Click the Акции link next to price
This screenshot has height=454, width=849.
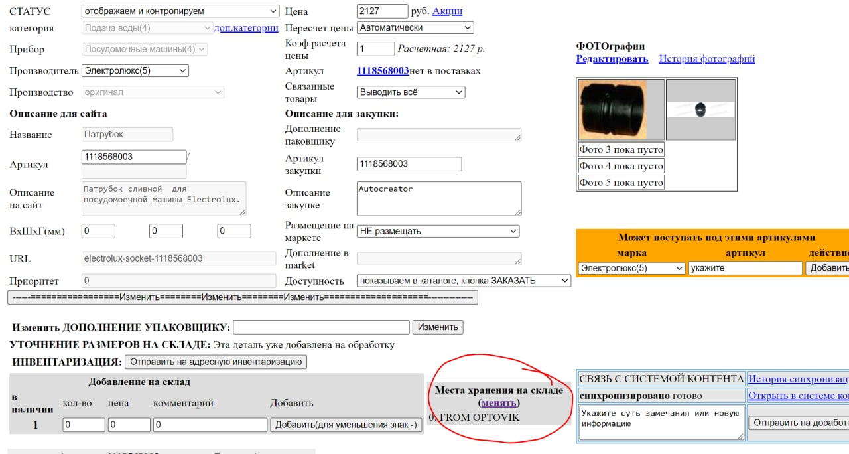(x=448, y=11)
